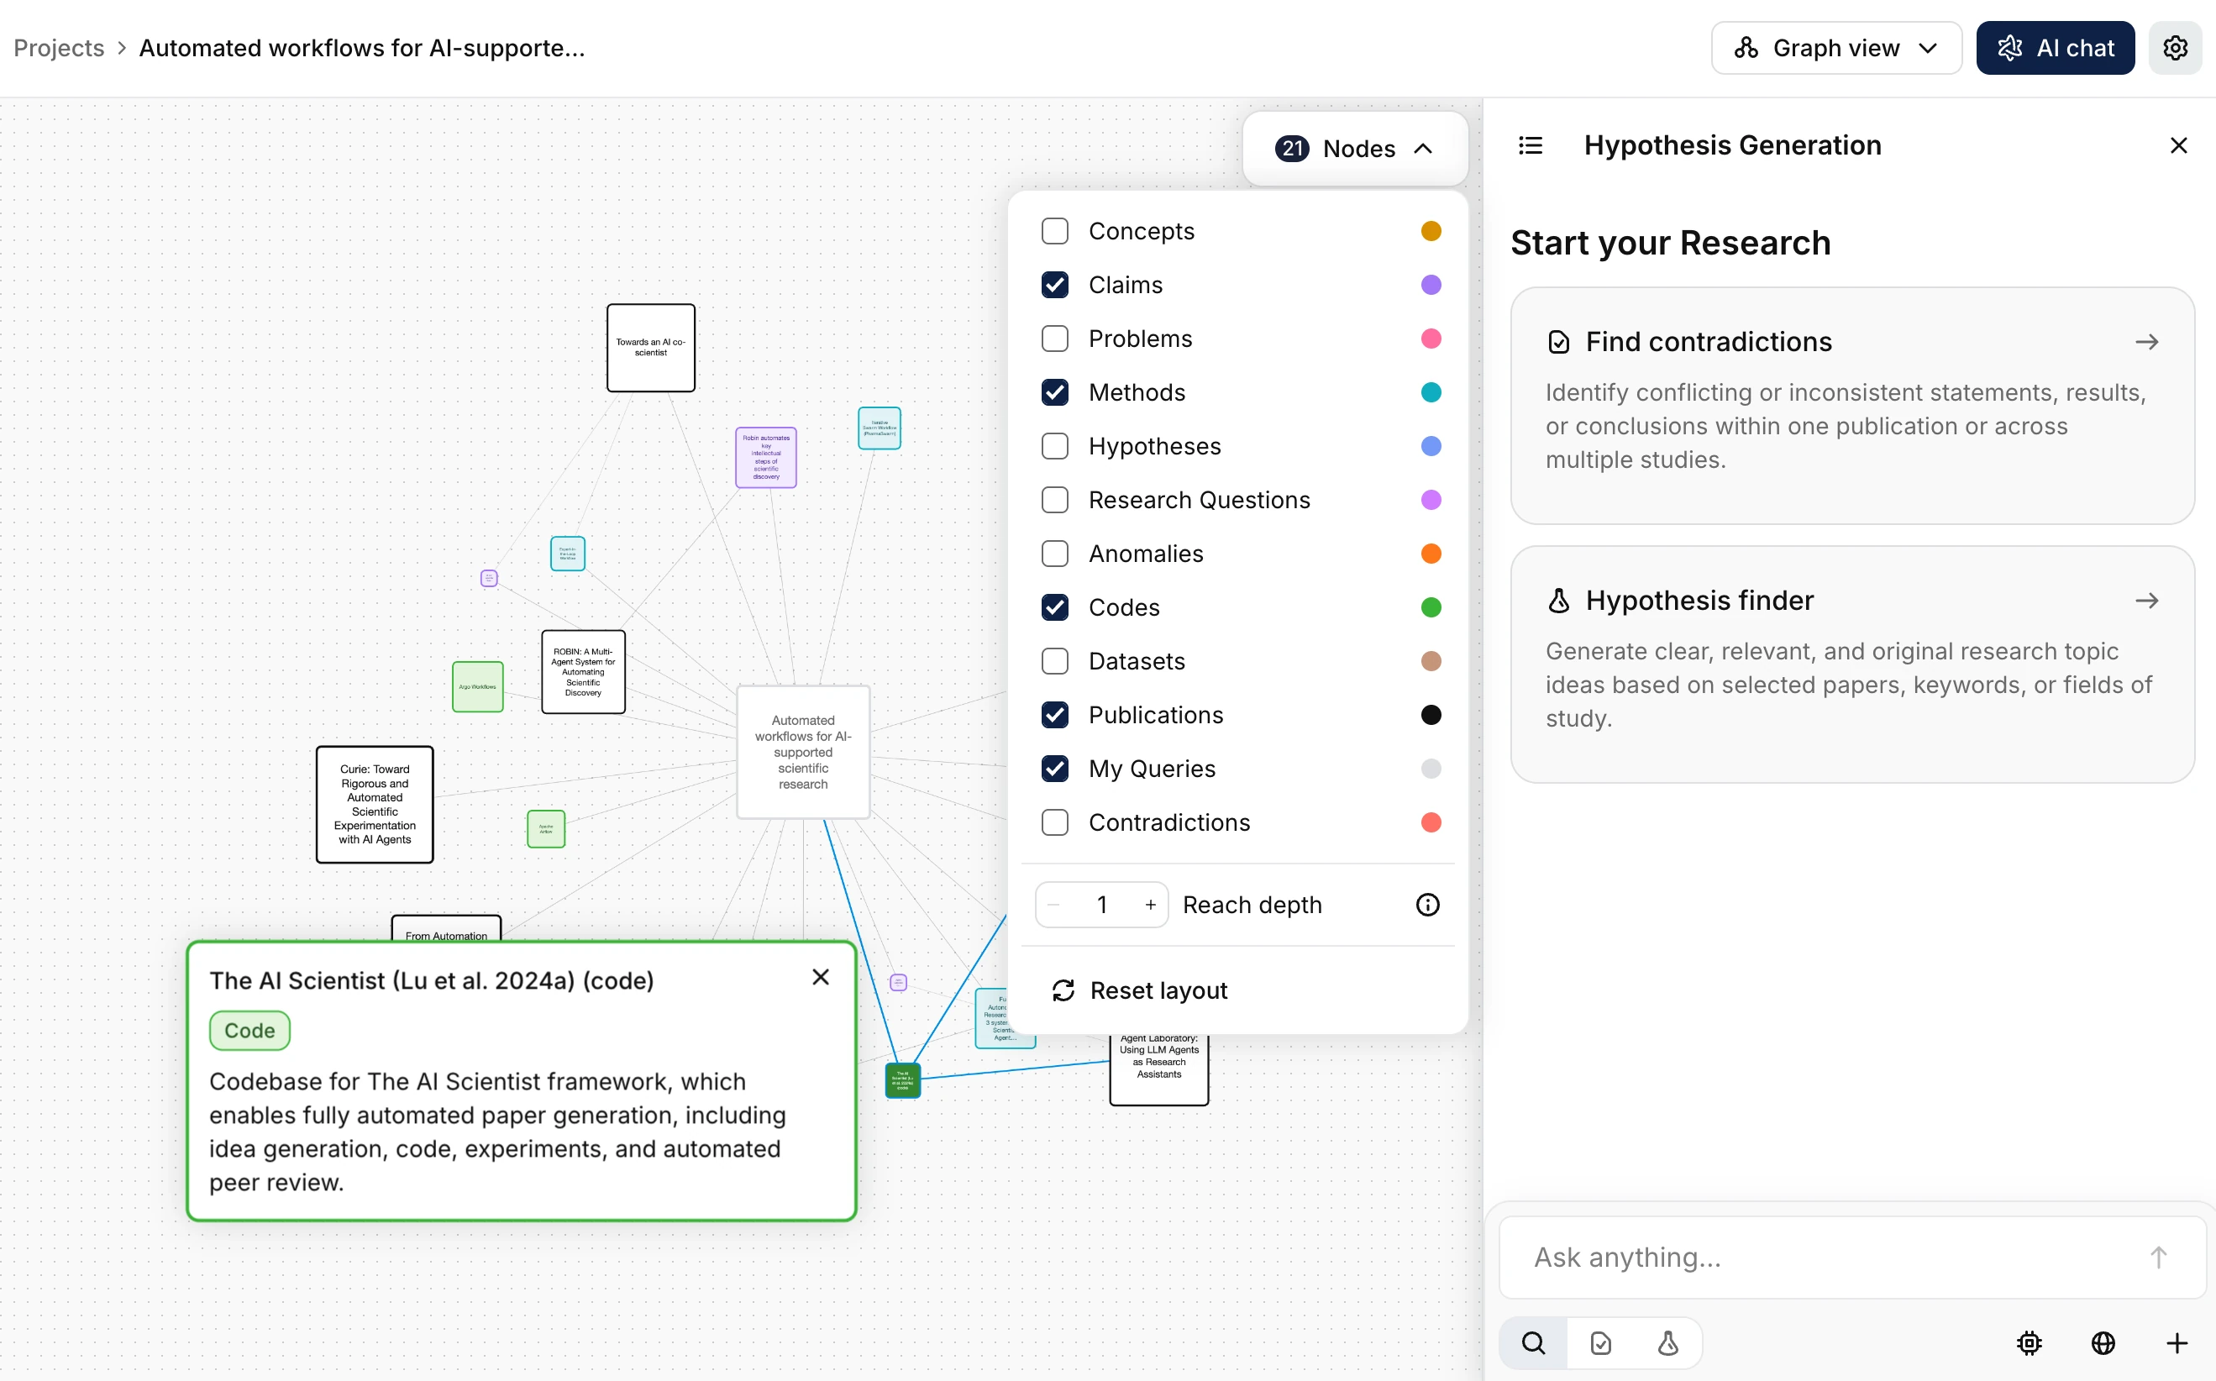
Task: Select teal method node near top right
Action: 879,428
